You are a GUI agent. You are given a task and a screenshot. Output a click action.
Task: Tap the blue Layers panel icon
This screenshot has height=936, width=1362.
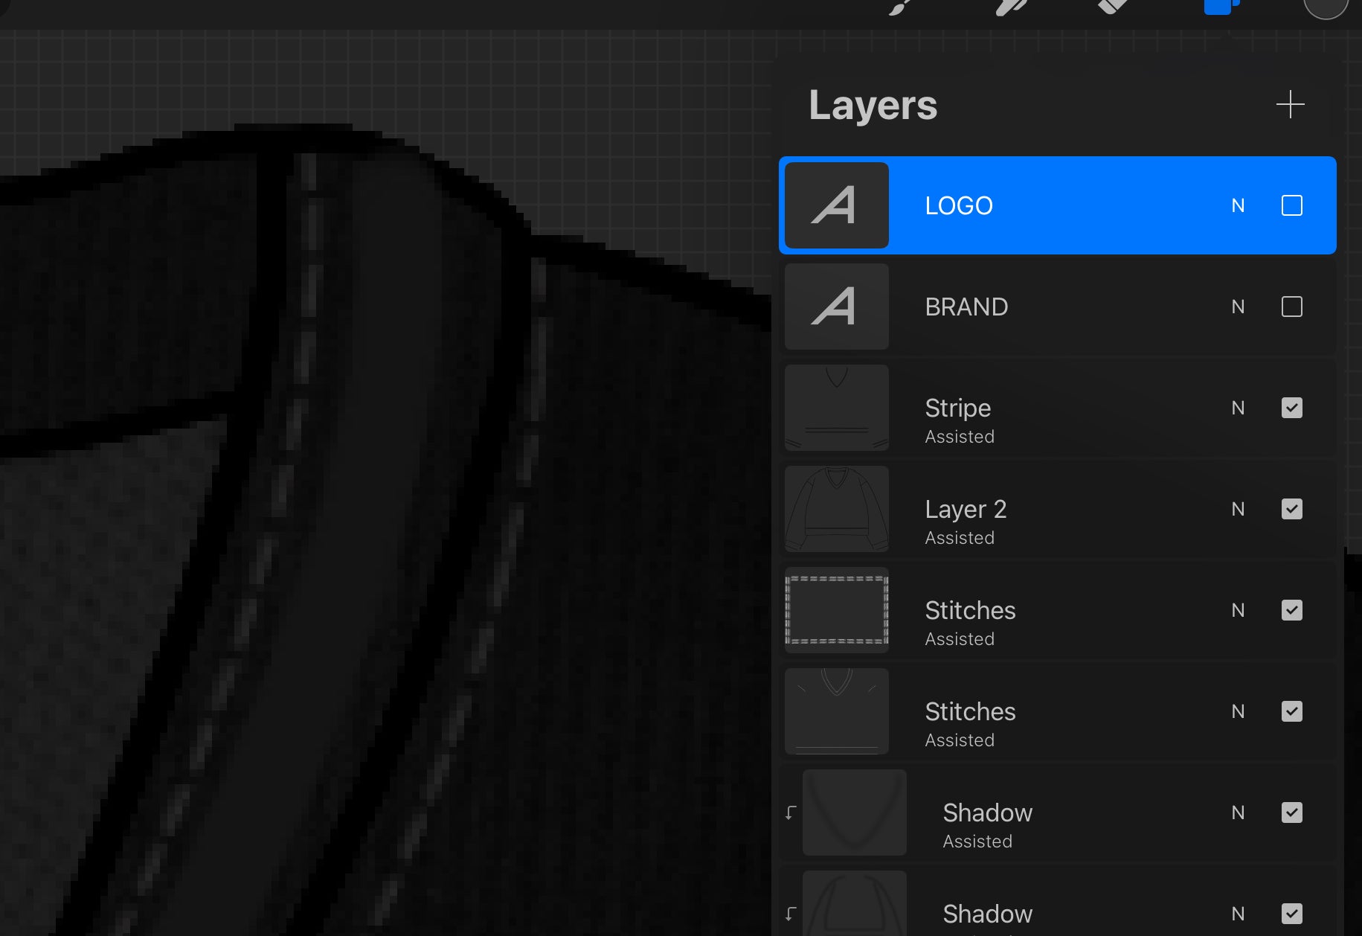[x=1221, y=7]
